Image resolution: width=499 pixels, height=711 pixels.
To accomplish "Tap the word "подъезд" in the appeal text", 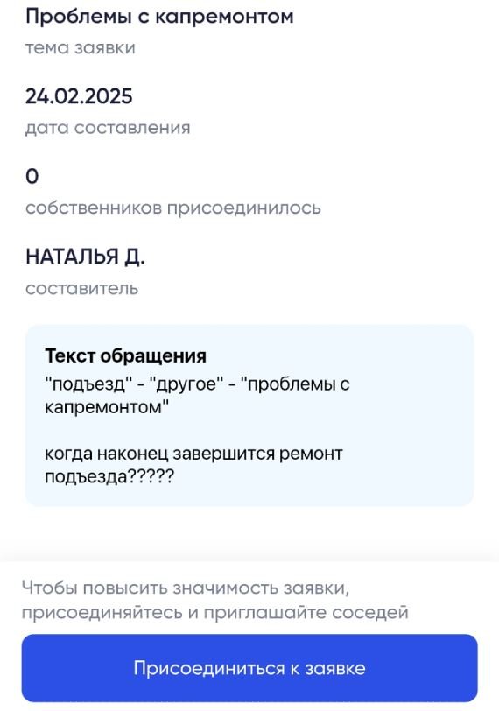I will pos(88,384).
